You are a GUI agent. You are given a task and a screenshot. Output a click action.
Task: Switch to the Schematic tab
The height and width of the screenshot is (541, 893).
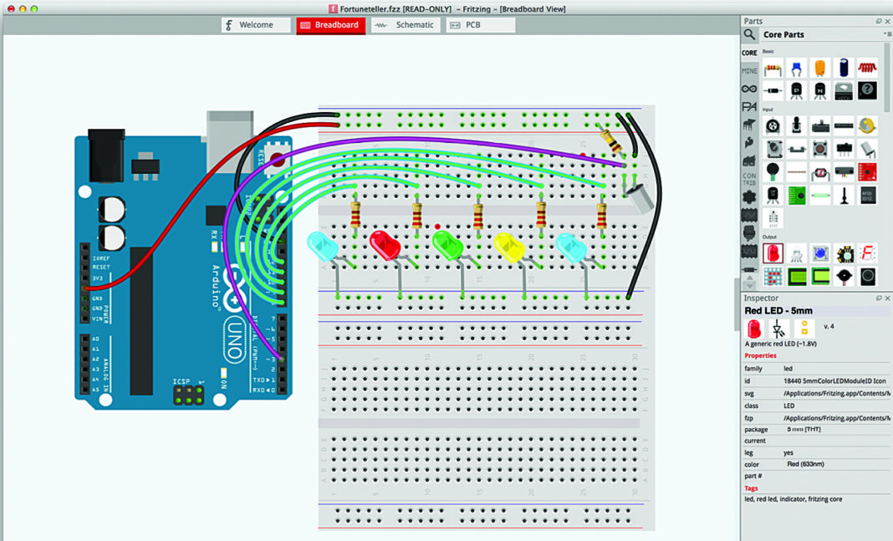405,25
